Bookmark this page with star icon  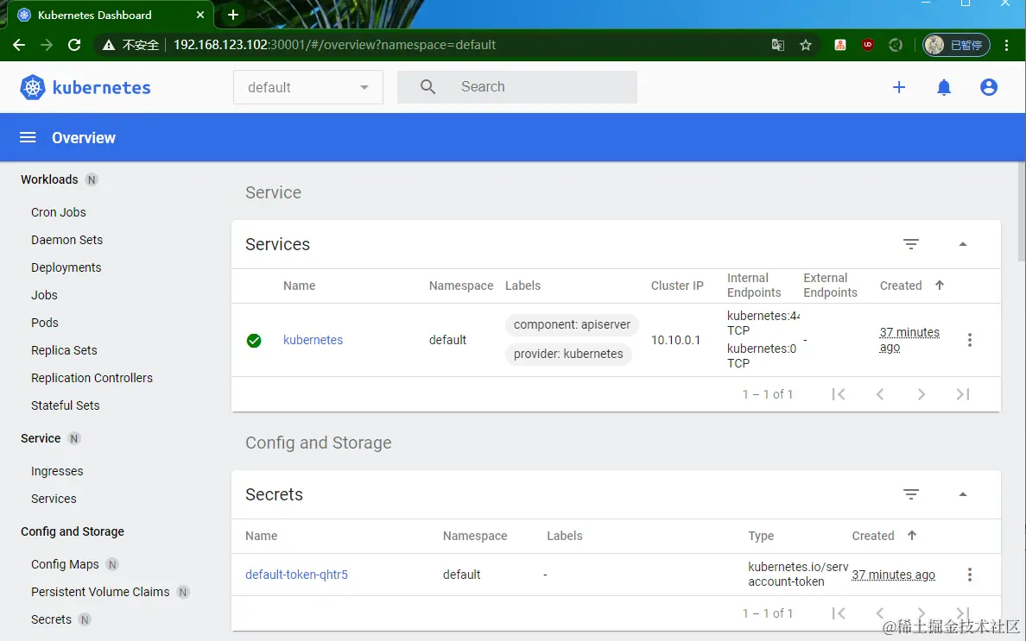[x=806, y=45]
